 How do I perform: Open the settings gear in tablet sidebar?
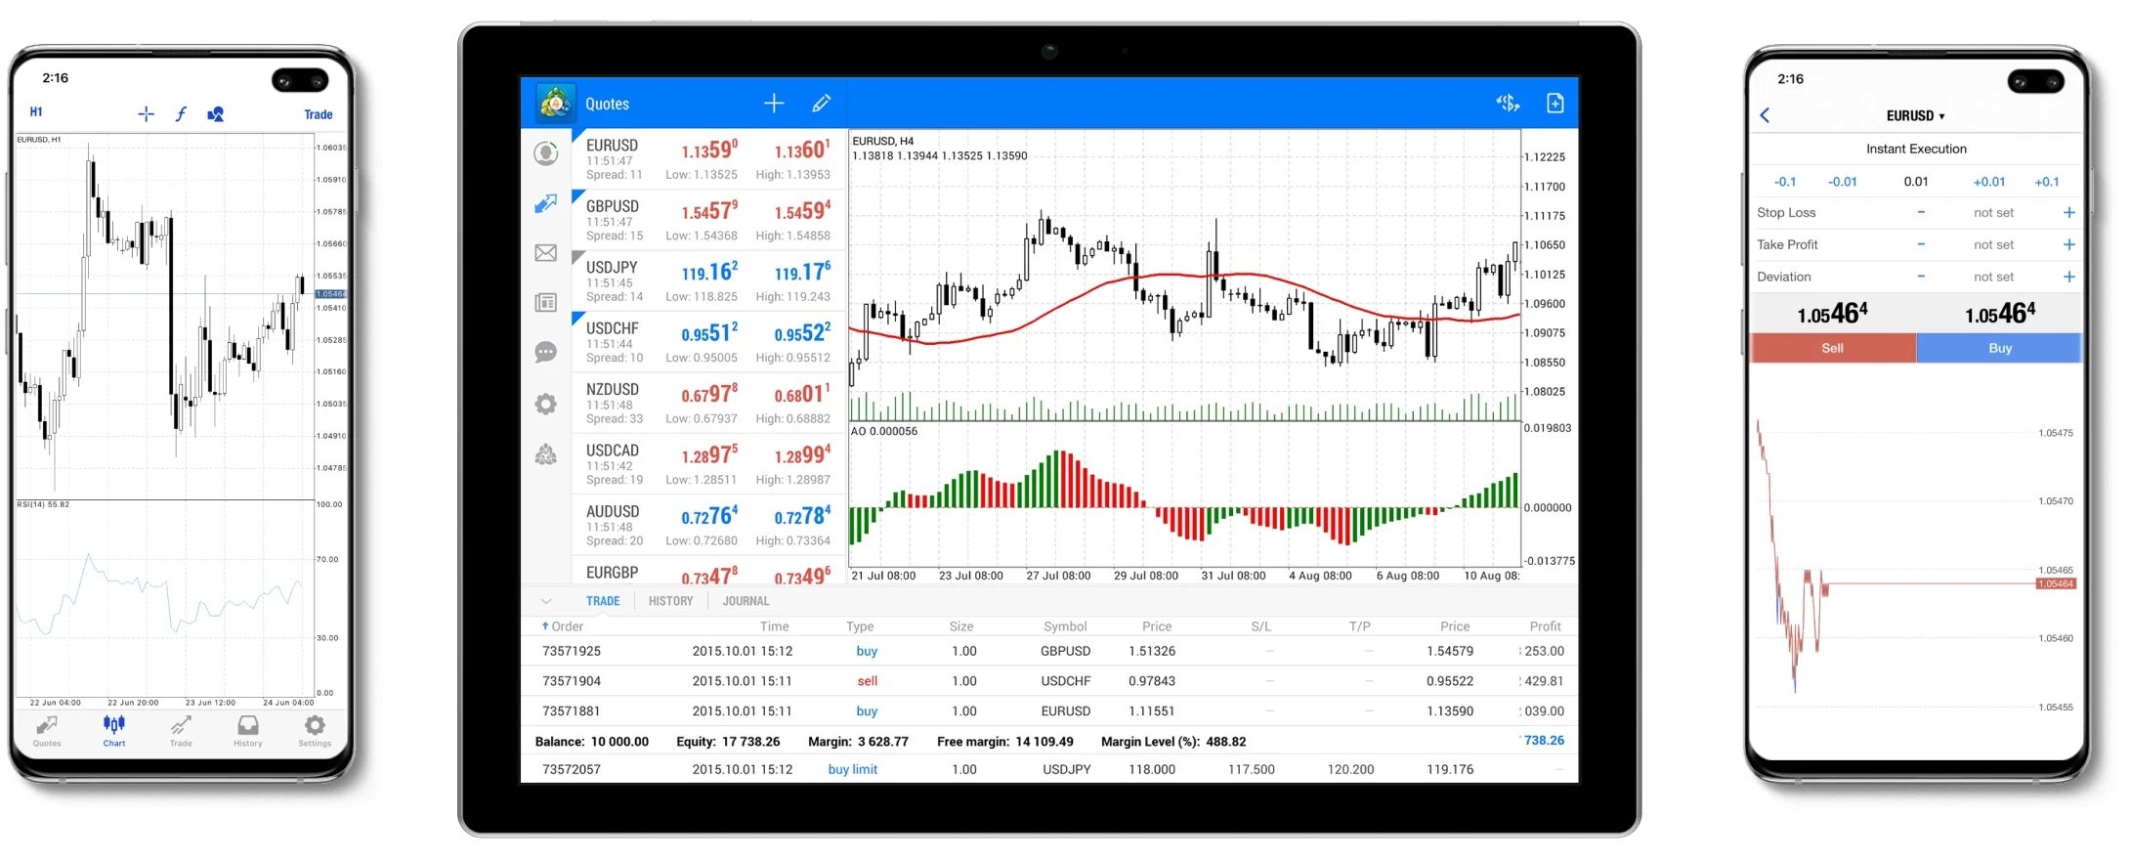tap(546, 405)
